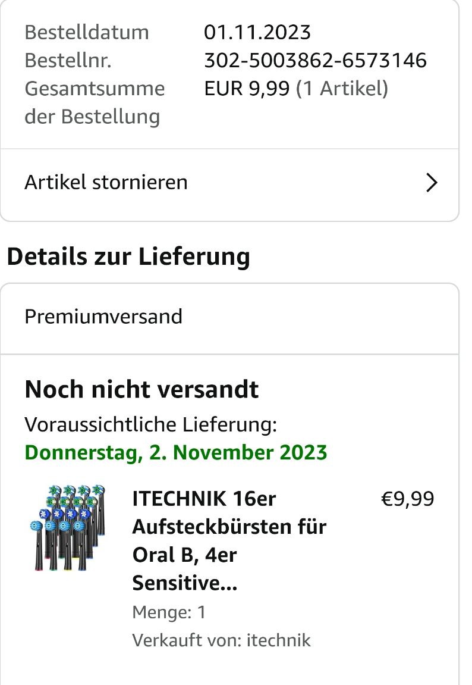Select the order number 302-5003862-6573146
This screenshot has width=472, height=685.
coord(316,60)
